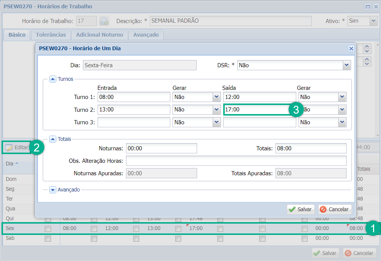The image size is (381, 261).
Task: Collapse the Turnos section arrow
Action: tap(53, 79)
